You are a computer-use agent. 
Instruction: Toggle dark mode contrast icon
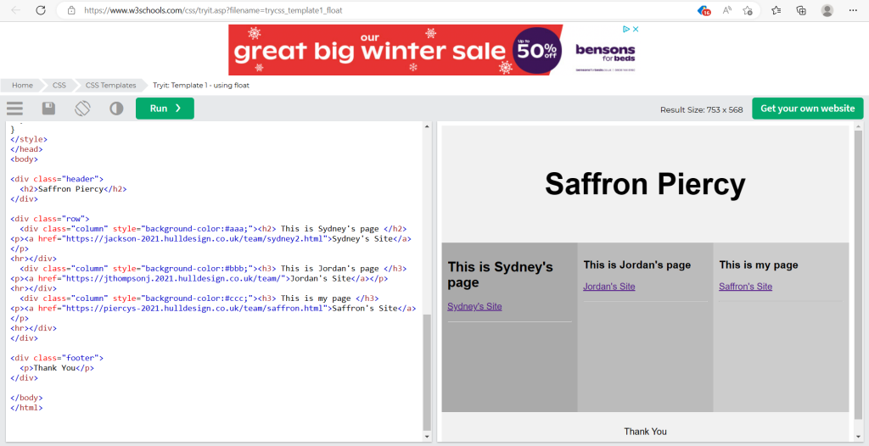point(116,109)
